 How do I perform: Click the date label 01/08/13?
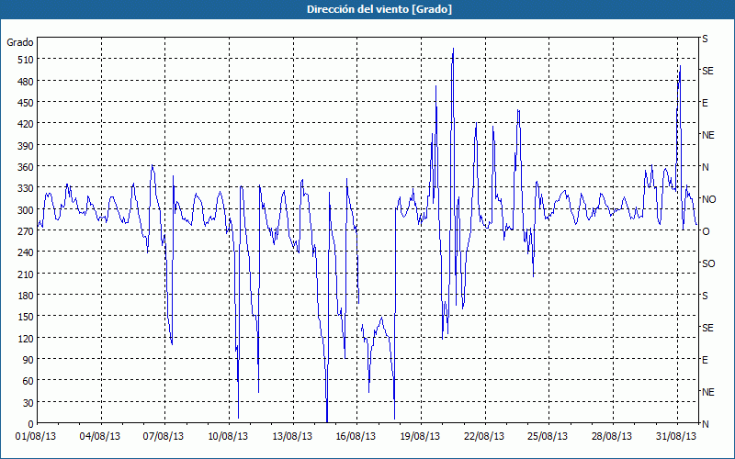tap(36, 437)
